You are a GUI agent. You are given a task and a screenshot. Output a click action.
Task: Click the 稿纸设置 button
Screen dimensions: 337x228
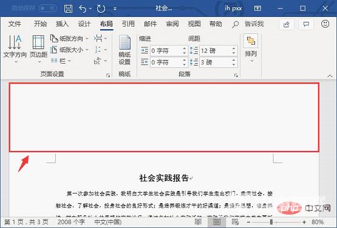(124, 50)
